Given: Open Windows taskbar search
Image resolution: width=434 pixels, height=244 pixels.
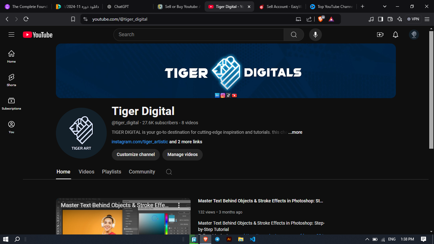Looking at the screenshot, I should point(17,239).
